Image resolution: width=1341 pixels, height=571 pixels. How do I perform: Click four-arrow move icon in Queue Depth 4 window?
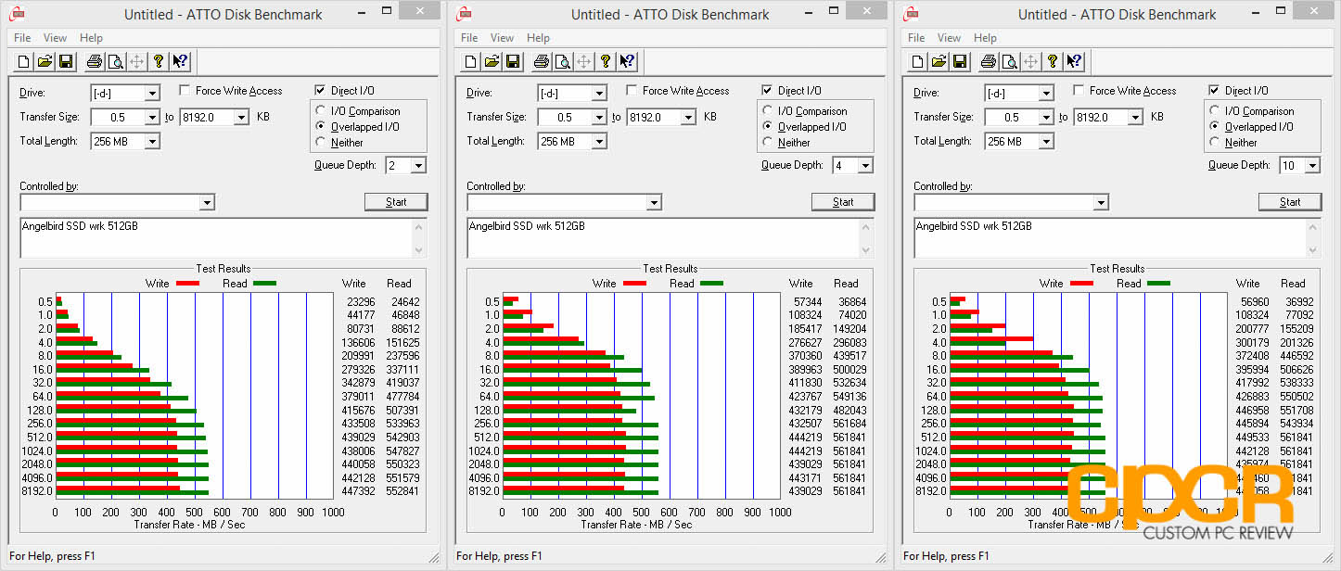click(x=583, y=62)
